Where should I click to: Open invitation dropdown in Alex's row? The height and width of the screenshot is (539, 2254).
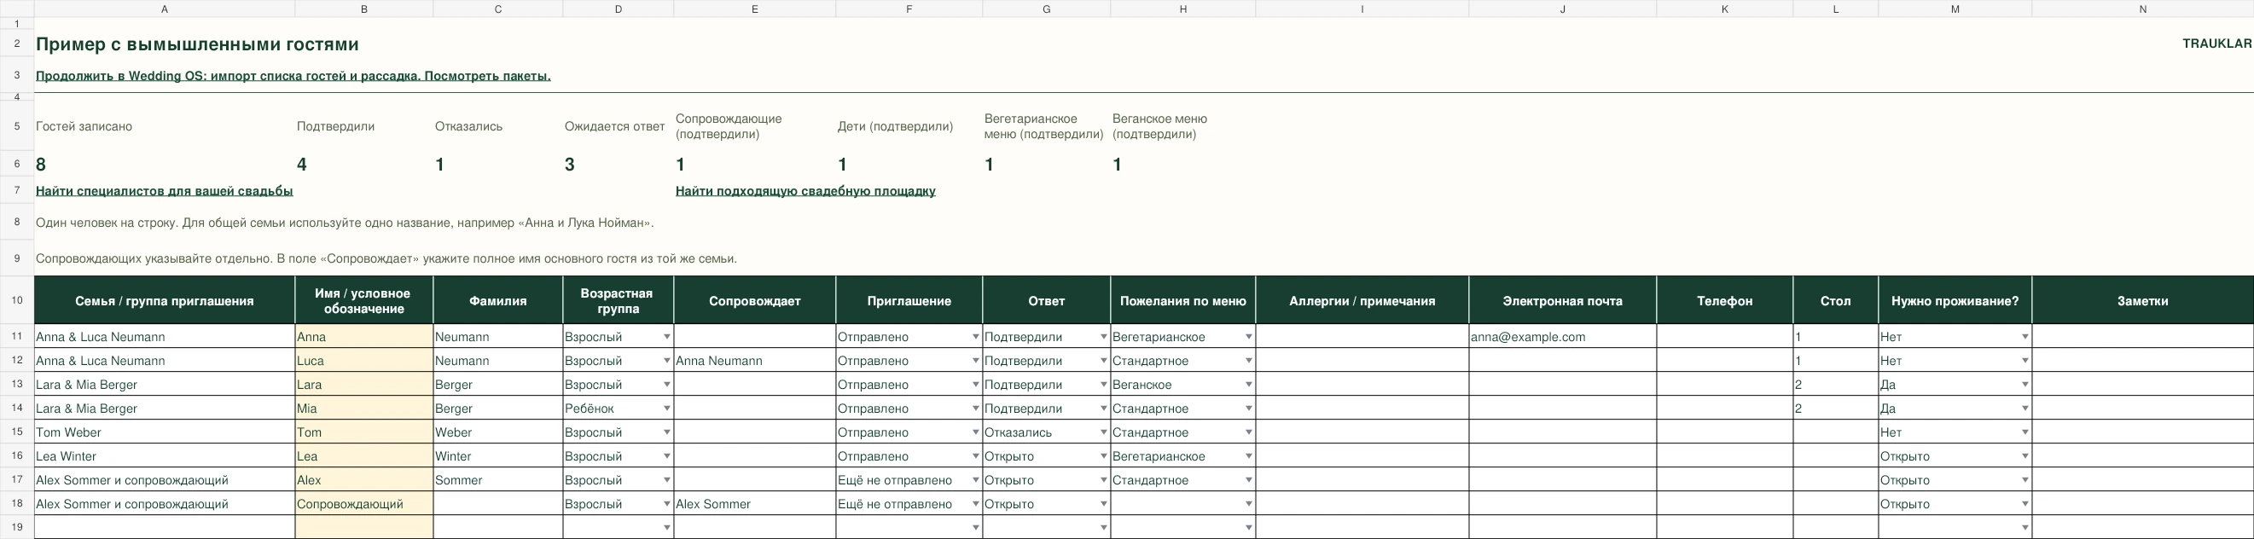[x=976, y=480]
